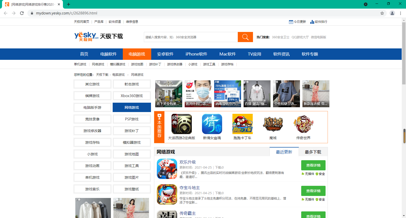Select 射击游戏 category button
This screenshot has height=218, width=406.
[x=132, y=84]
